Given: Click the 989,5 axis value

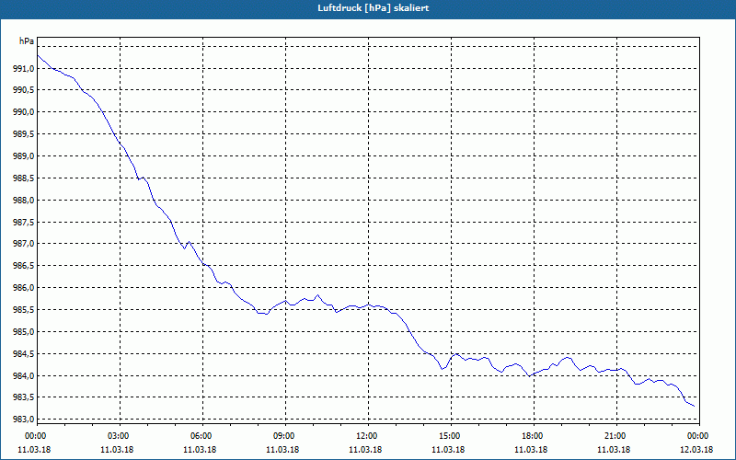Looking at the screenshot, I should click(24, 134).
